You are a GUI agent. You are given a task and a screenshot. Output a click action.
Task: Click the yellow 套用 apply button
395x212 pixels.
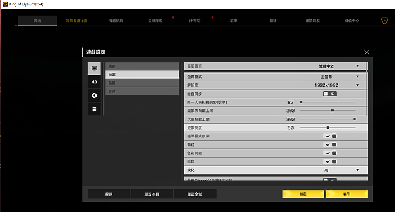347,194
